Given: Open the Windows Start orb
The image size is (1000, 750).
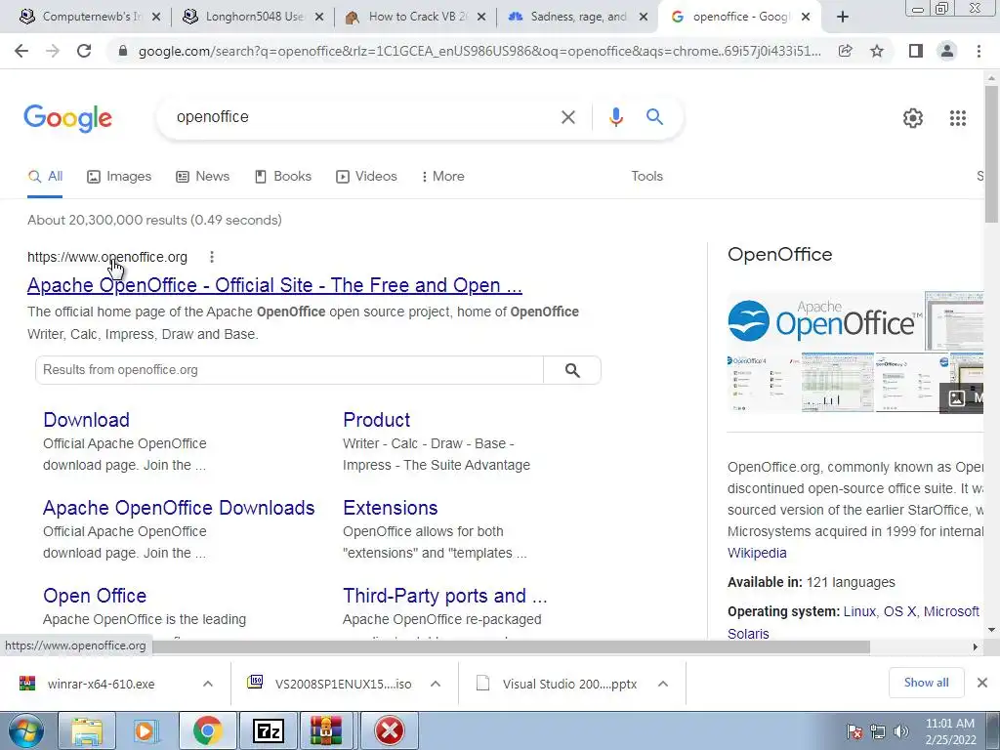Looking at the screenshot, I should (25, 730).
